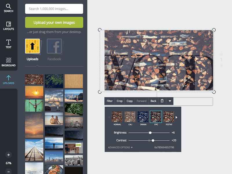Delete the selected image with the trash icon
232x174 pixels.
point(162,101)
